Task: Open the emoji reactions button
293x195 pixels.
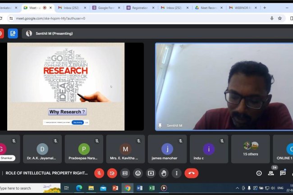Action: click(x=138, y=173)
